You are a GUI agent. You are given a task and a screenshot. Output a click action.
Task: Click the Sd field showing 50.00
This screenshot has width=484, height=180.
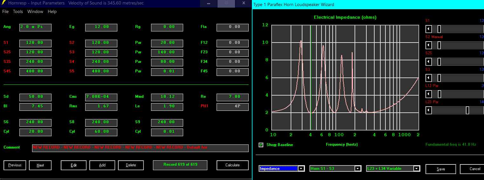tap(35, 97)
